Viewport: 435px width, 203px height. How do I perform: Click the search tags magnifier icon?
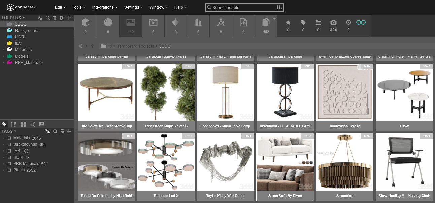point(55,131)
